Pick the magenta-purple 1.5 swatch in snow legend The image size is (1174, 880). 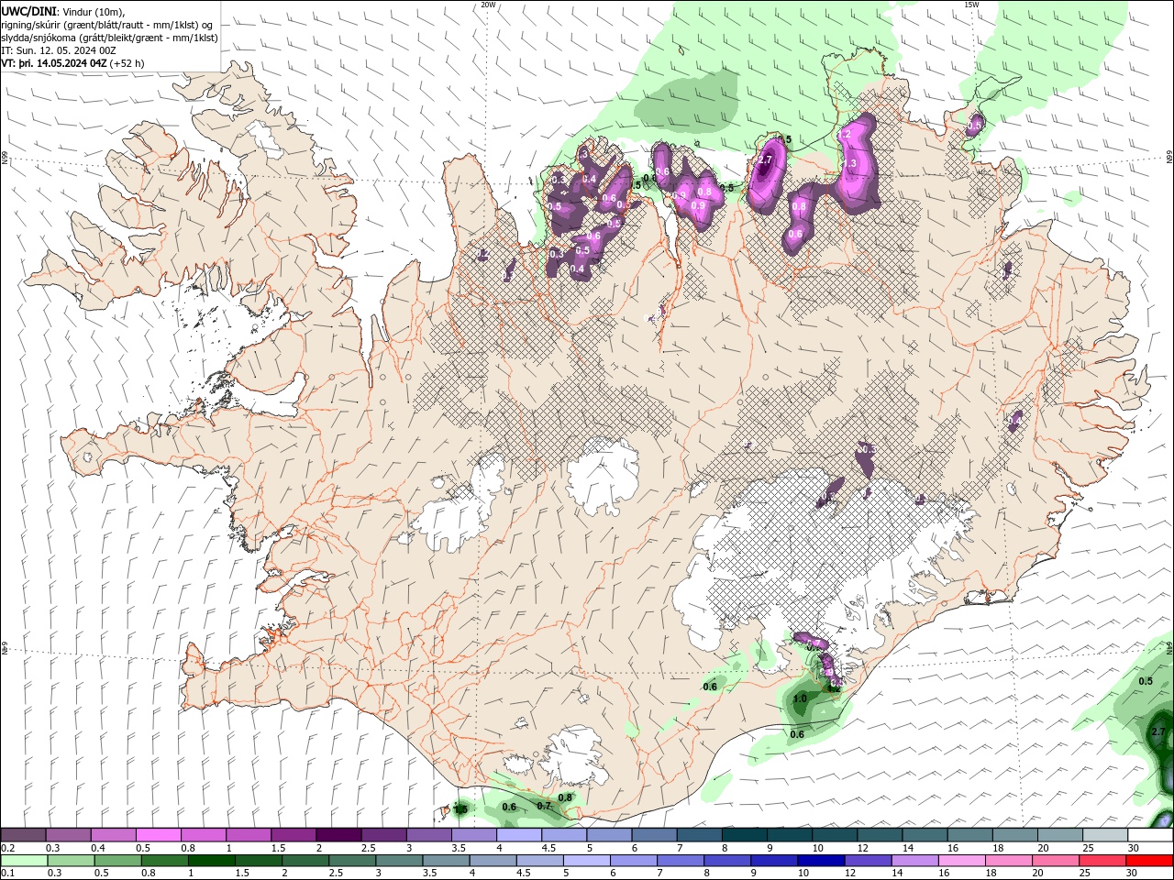(x=293, y=835)
